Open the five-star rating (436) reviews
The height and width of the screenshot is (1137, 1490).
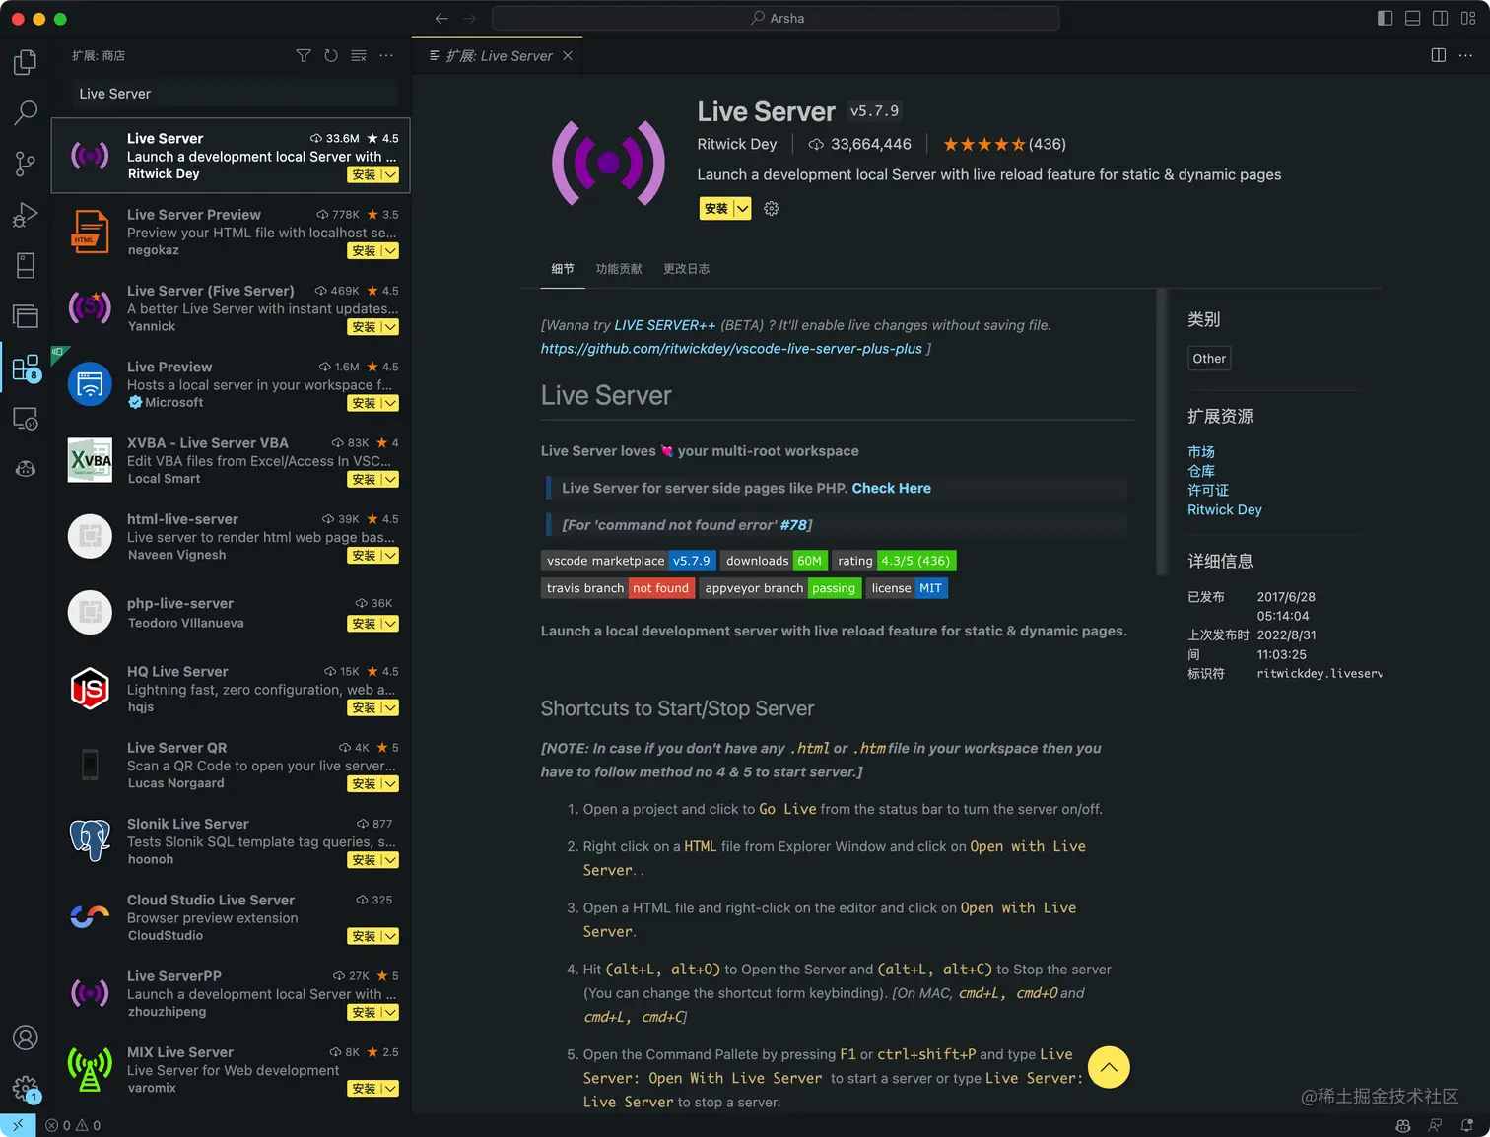pos(1004,144)
